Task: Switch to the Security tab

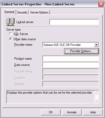Action: pyautogui.click(x=22, y=12)
